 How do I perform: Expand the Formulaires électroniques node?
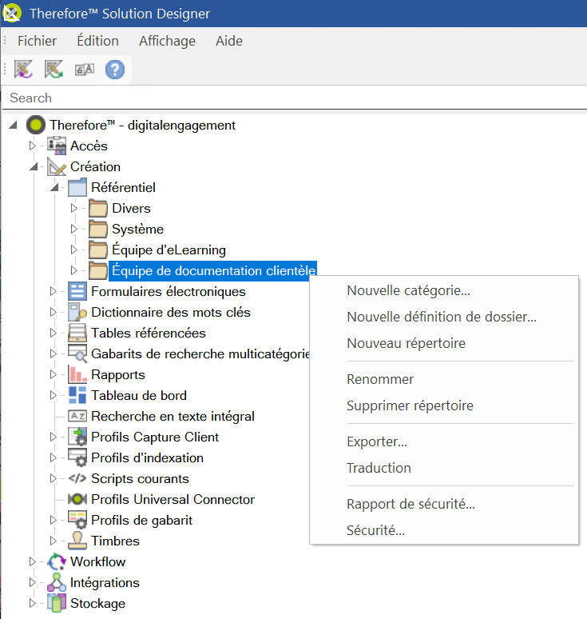(54, 291)
